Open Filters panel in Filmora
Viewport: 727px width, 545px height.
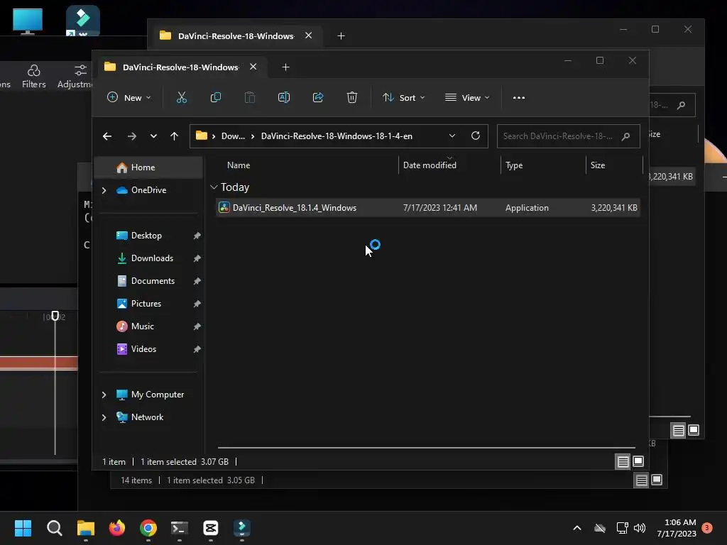click(x=34, y=77)
